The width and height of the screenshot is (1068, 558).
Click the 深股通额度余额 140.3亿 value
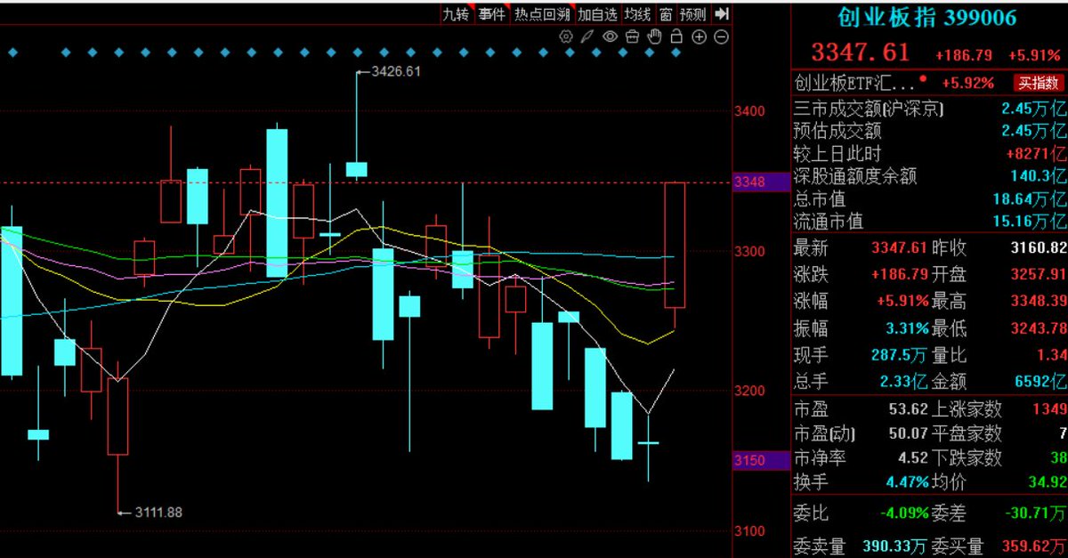coord(1037,176)
